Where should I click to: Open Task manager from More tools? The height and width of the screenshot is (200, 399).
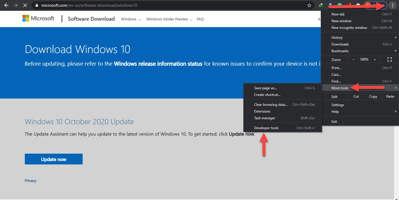pyautogui.click(x=265, y=118)
